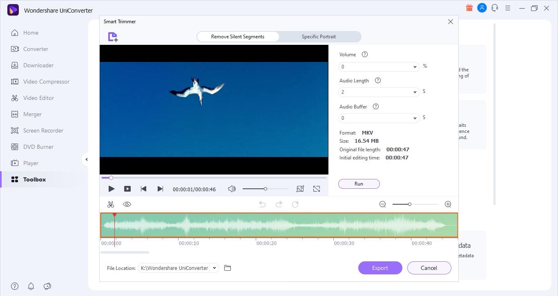Click the 00:00:20 timeline ruler mark
The width and height of the screenshot is (558, 296).
pos(266,243)
